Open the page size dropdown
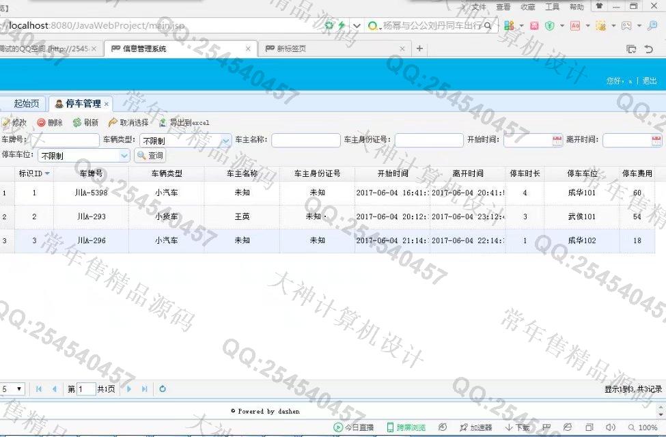Viewport: 666px width, 437px height. (x=12, y=389)
